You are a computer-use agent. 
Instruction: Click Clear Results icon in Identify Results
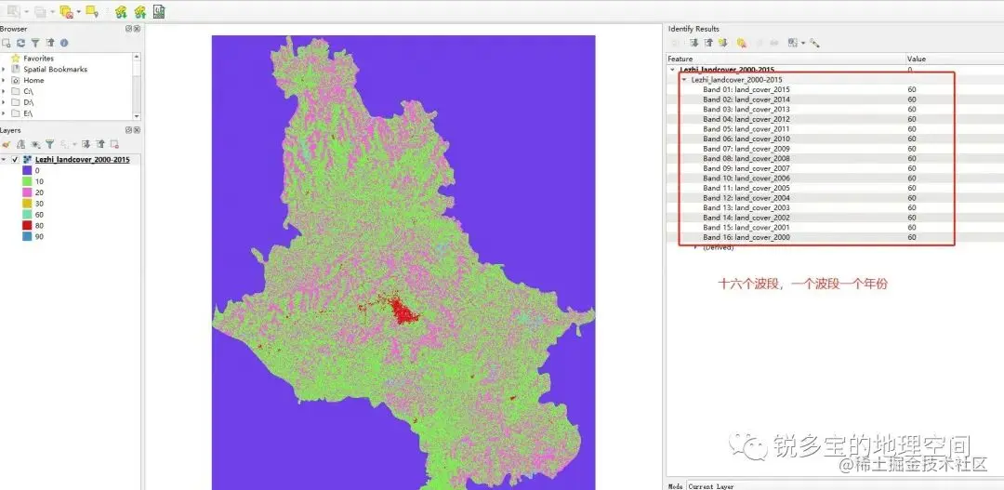(x=742, y=43)
